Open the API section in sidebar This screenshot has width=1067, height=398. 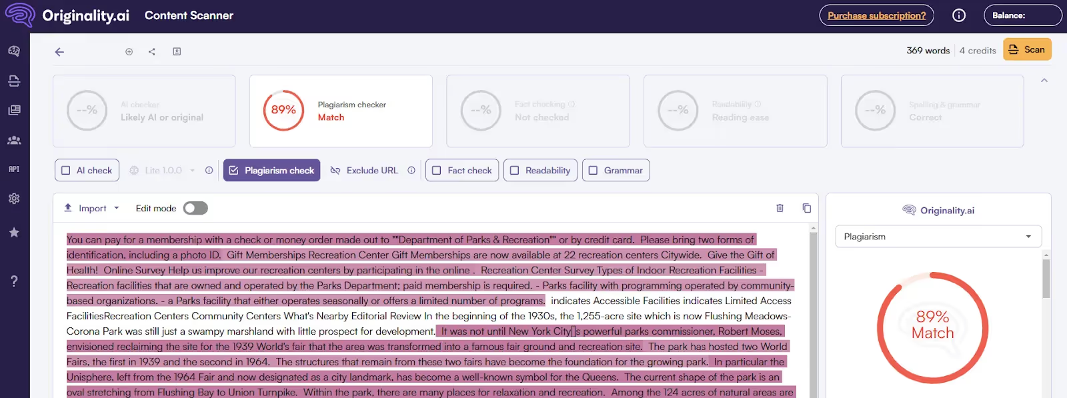point(14,169)
